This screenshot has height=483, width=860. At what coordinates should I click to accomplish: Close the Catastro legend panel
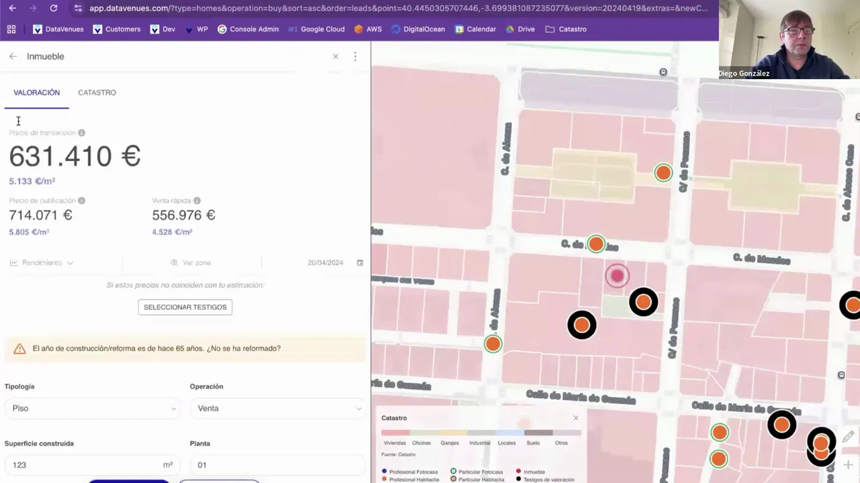coord(576,417)
